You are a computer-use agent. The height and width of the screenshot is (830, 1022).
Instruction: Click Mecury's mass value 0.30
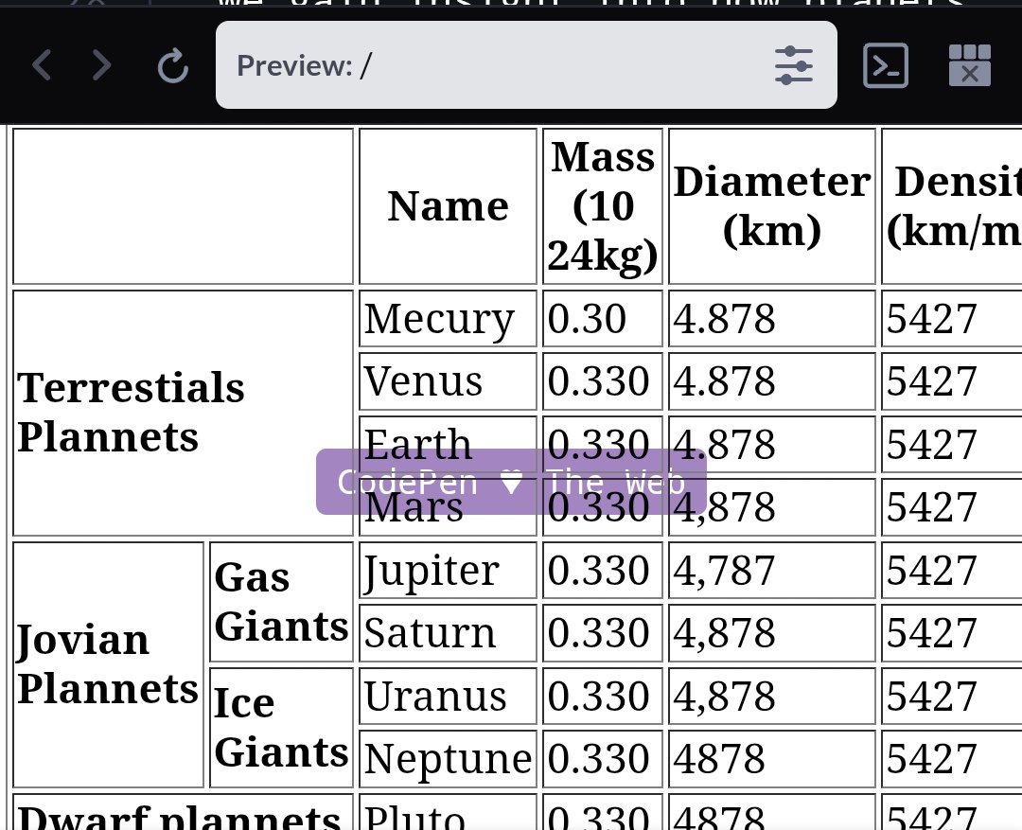(x=602, y=319)
